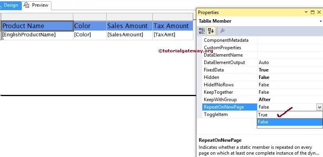
Task: Select the DataElementName property row
Action: tap(263, 55)
